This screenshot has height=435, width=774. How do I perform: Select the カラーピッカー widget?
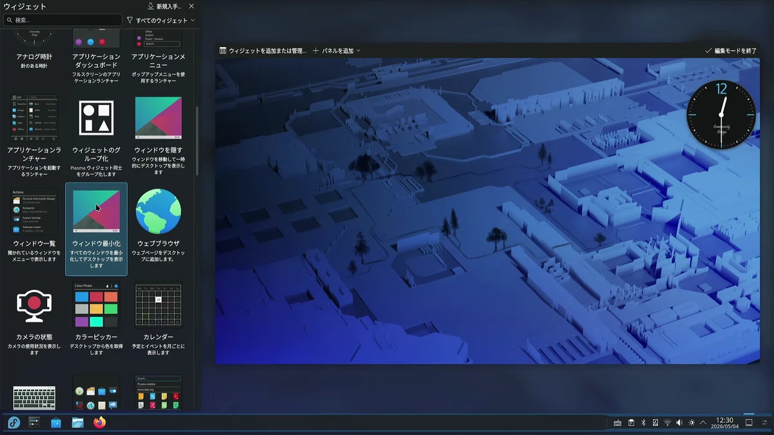[x=96, y=305]
